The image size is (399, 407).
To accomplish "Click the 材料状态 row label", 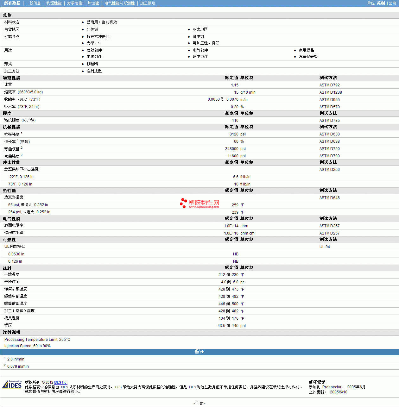I will pyautogui.click(x=12, y=22).
